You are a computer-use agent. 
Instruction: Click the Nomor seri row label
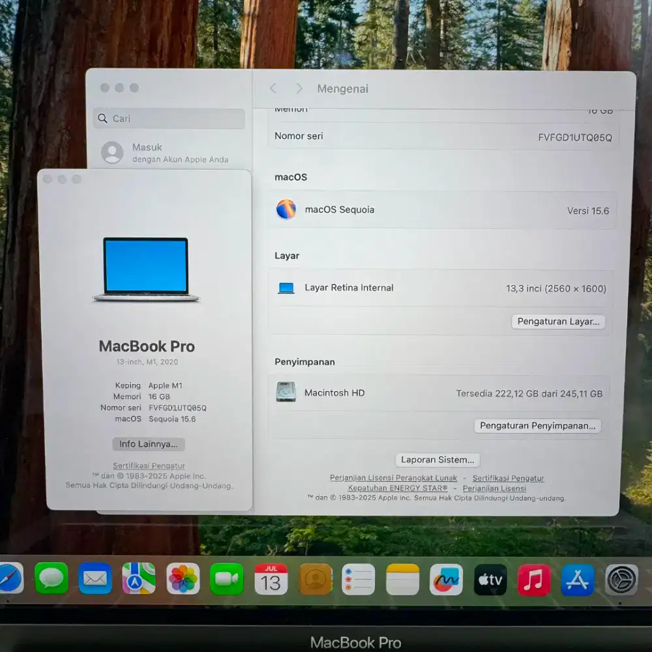click(299, 136)
